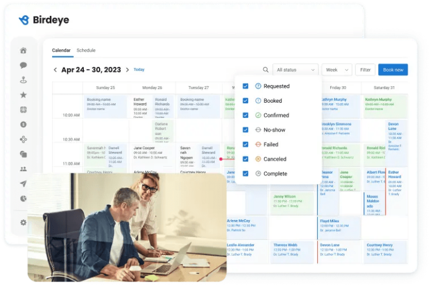Uncheck the Requested status checkbox
This screenshot has height=288, width=431.
pyautogui.click(x=246, y=86)
